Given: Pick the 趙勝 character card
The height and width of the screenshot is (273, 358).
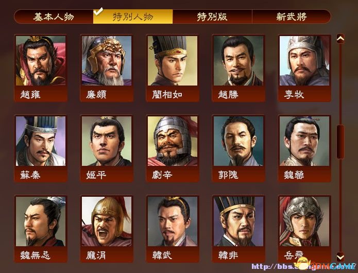Looking at the screenshot, I should click(x=238, y=68).
